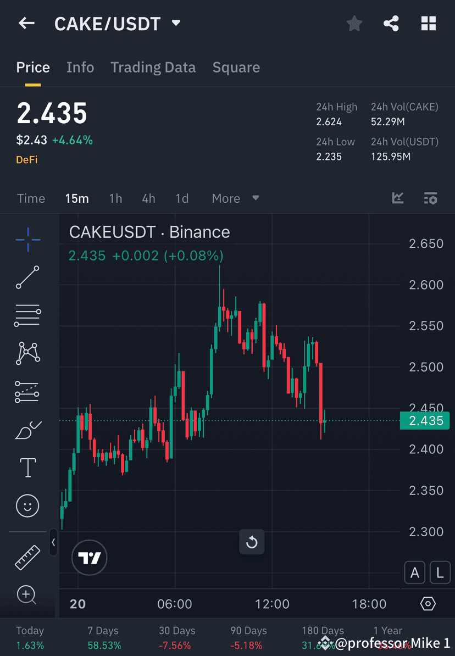
Task: Click the TradingView logo on the chart
Action: point(89,558)
